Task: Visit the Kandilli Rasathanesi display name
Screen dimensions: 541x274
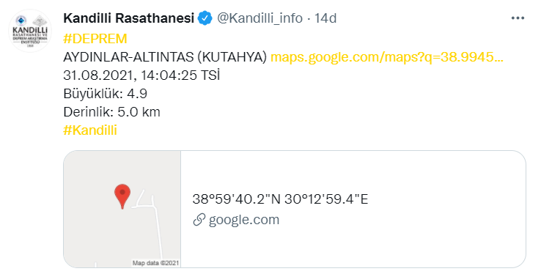Action: click(129, 18)
